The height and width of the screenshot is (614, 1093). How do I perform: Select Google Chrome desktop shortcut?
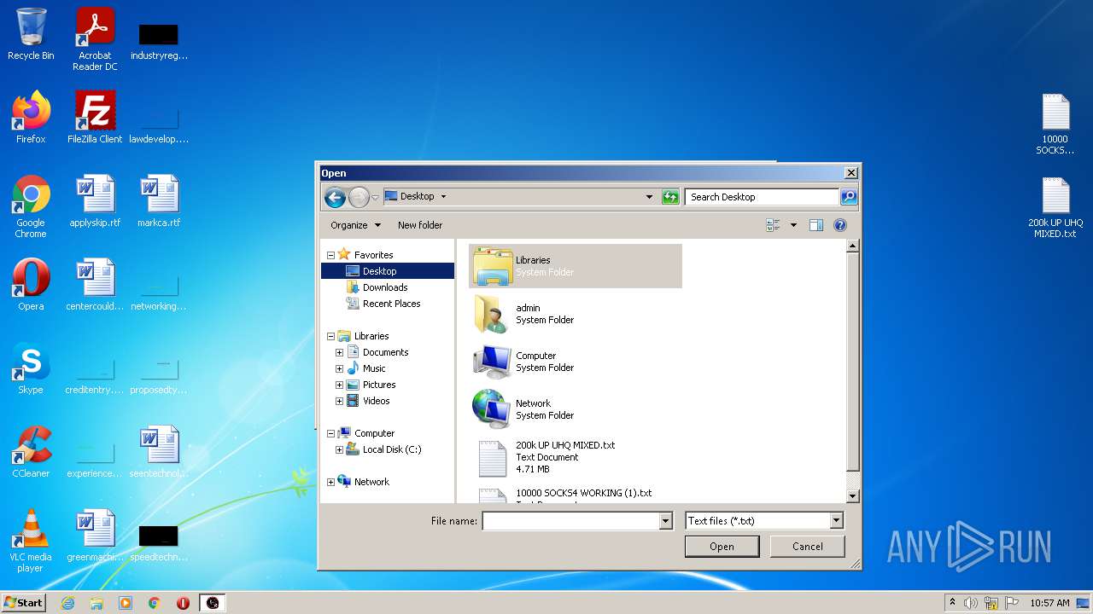coord(31,206)
